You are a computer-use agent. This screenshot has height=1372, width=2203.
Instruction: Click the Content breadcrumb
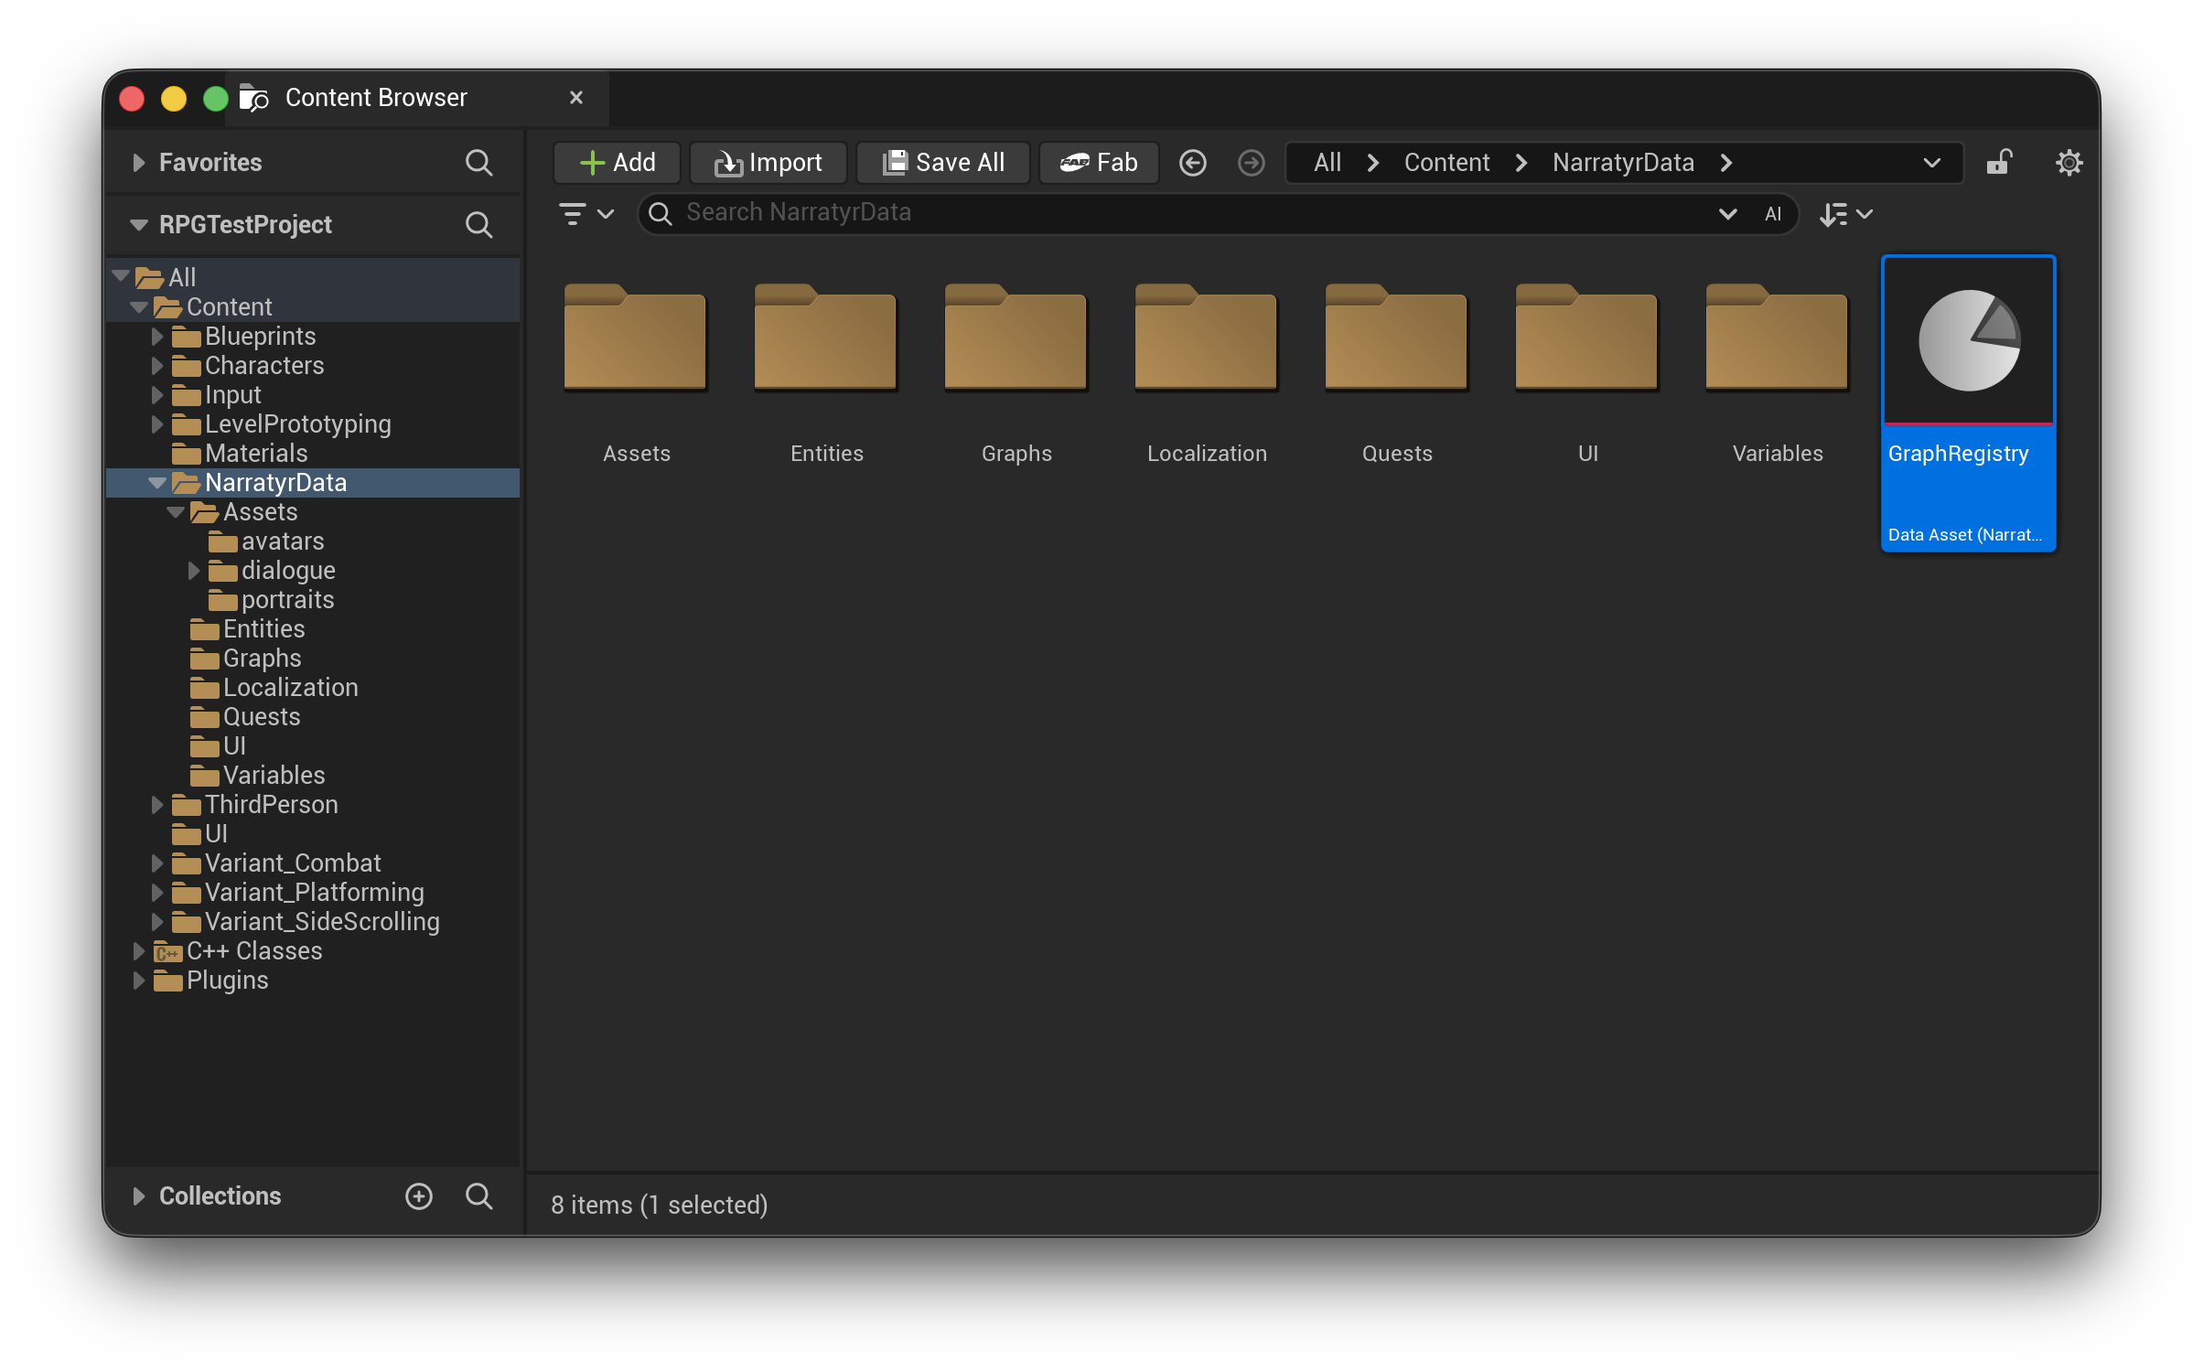click(1446, 163)
